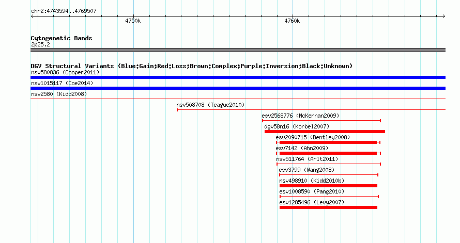Viewport: 460px width, 243px height.
Task: Click the gray 2p25.2 cytogenetic band bar
Action: 238,50
